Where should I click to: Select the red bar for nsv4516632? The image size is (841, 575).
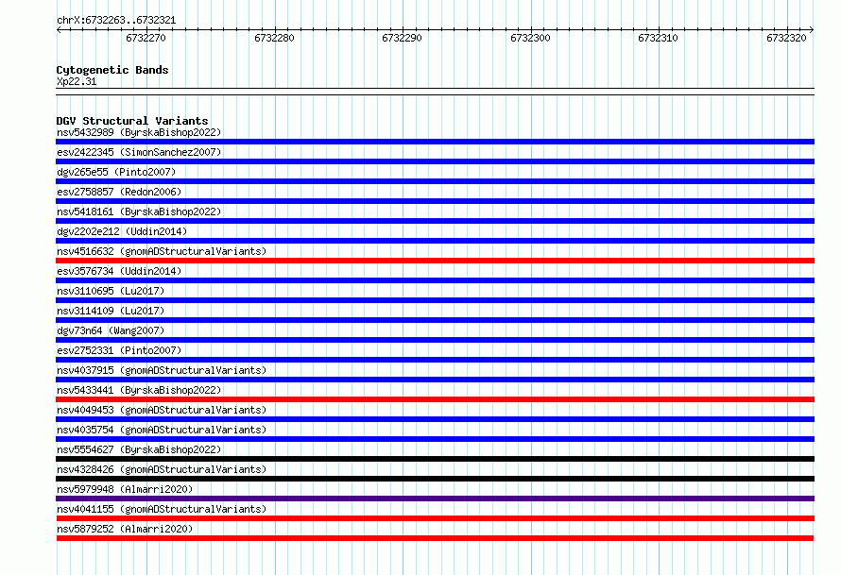[x=435, y=261]
